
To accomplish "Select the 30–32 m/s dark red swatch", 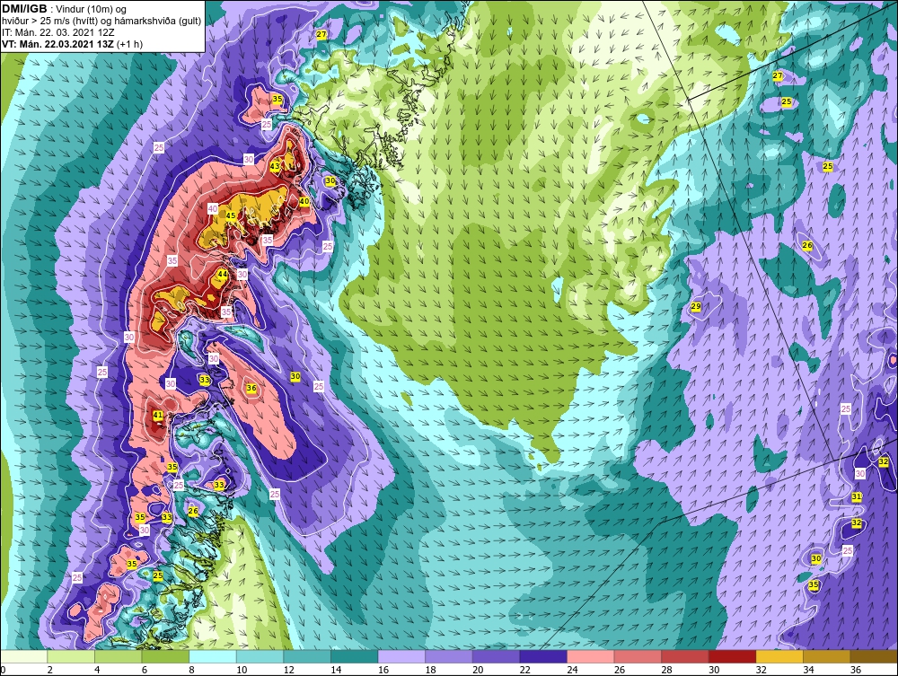I will [x=733, y=656].
